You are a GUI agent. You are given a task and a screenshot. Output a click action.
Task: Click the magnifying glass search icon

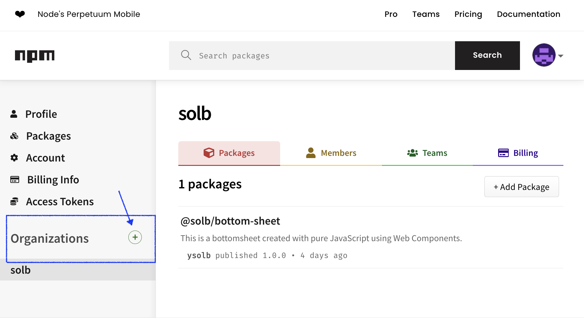[186, 55]
